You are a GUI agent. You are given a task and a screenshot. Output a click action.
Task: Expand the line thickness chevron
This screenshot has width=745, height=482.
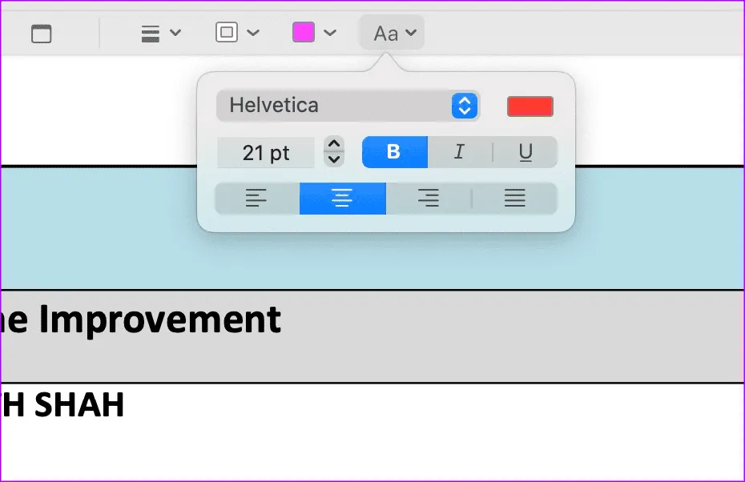pos(176,34)
